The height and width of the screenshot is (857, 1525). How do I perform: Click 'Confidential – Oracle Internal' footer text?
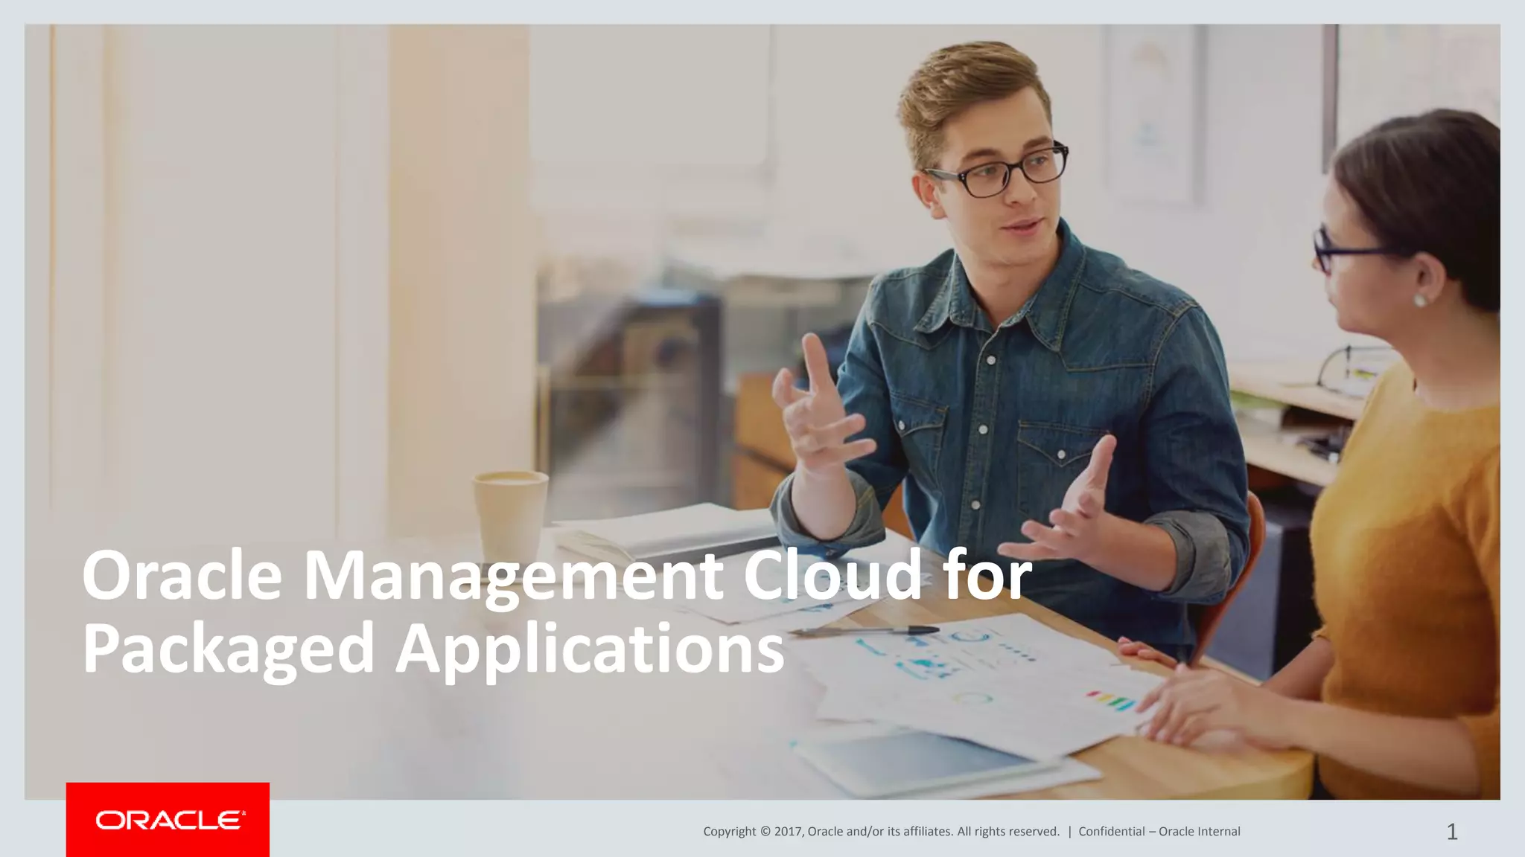[x=1159, y=832]
